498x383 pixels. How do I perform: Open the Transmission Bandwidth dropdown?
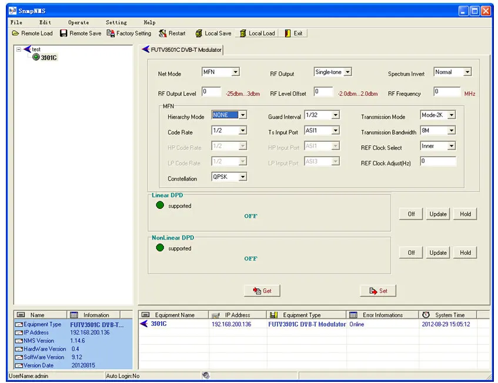pyautogui.click(x=451, y=131)
